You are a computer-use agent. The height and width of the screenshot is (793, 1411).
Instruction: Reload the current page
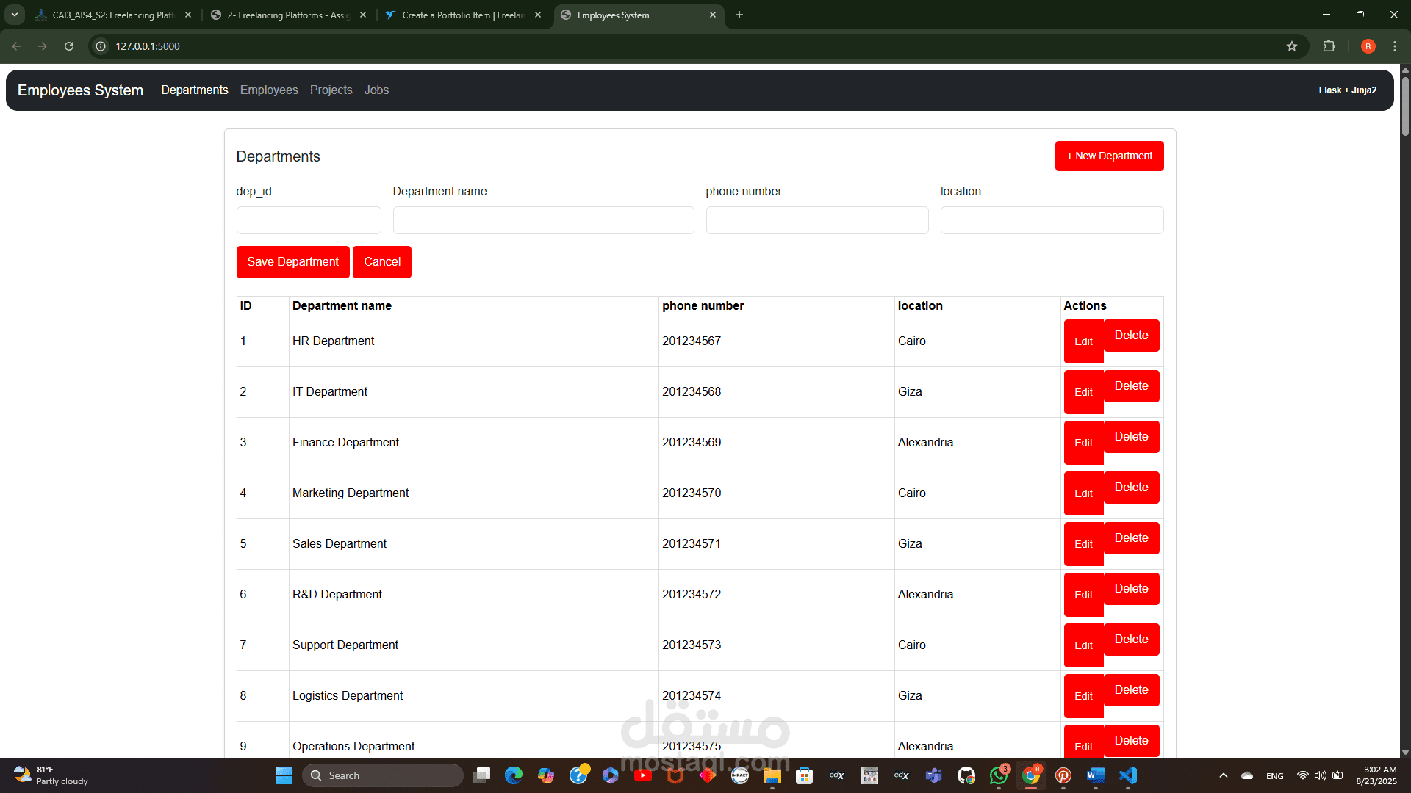tap(69, 46)
